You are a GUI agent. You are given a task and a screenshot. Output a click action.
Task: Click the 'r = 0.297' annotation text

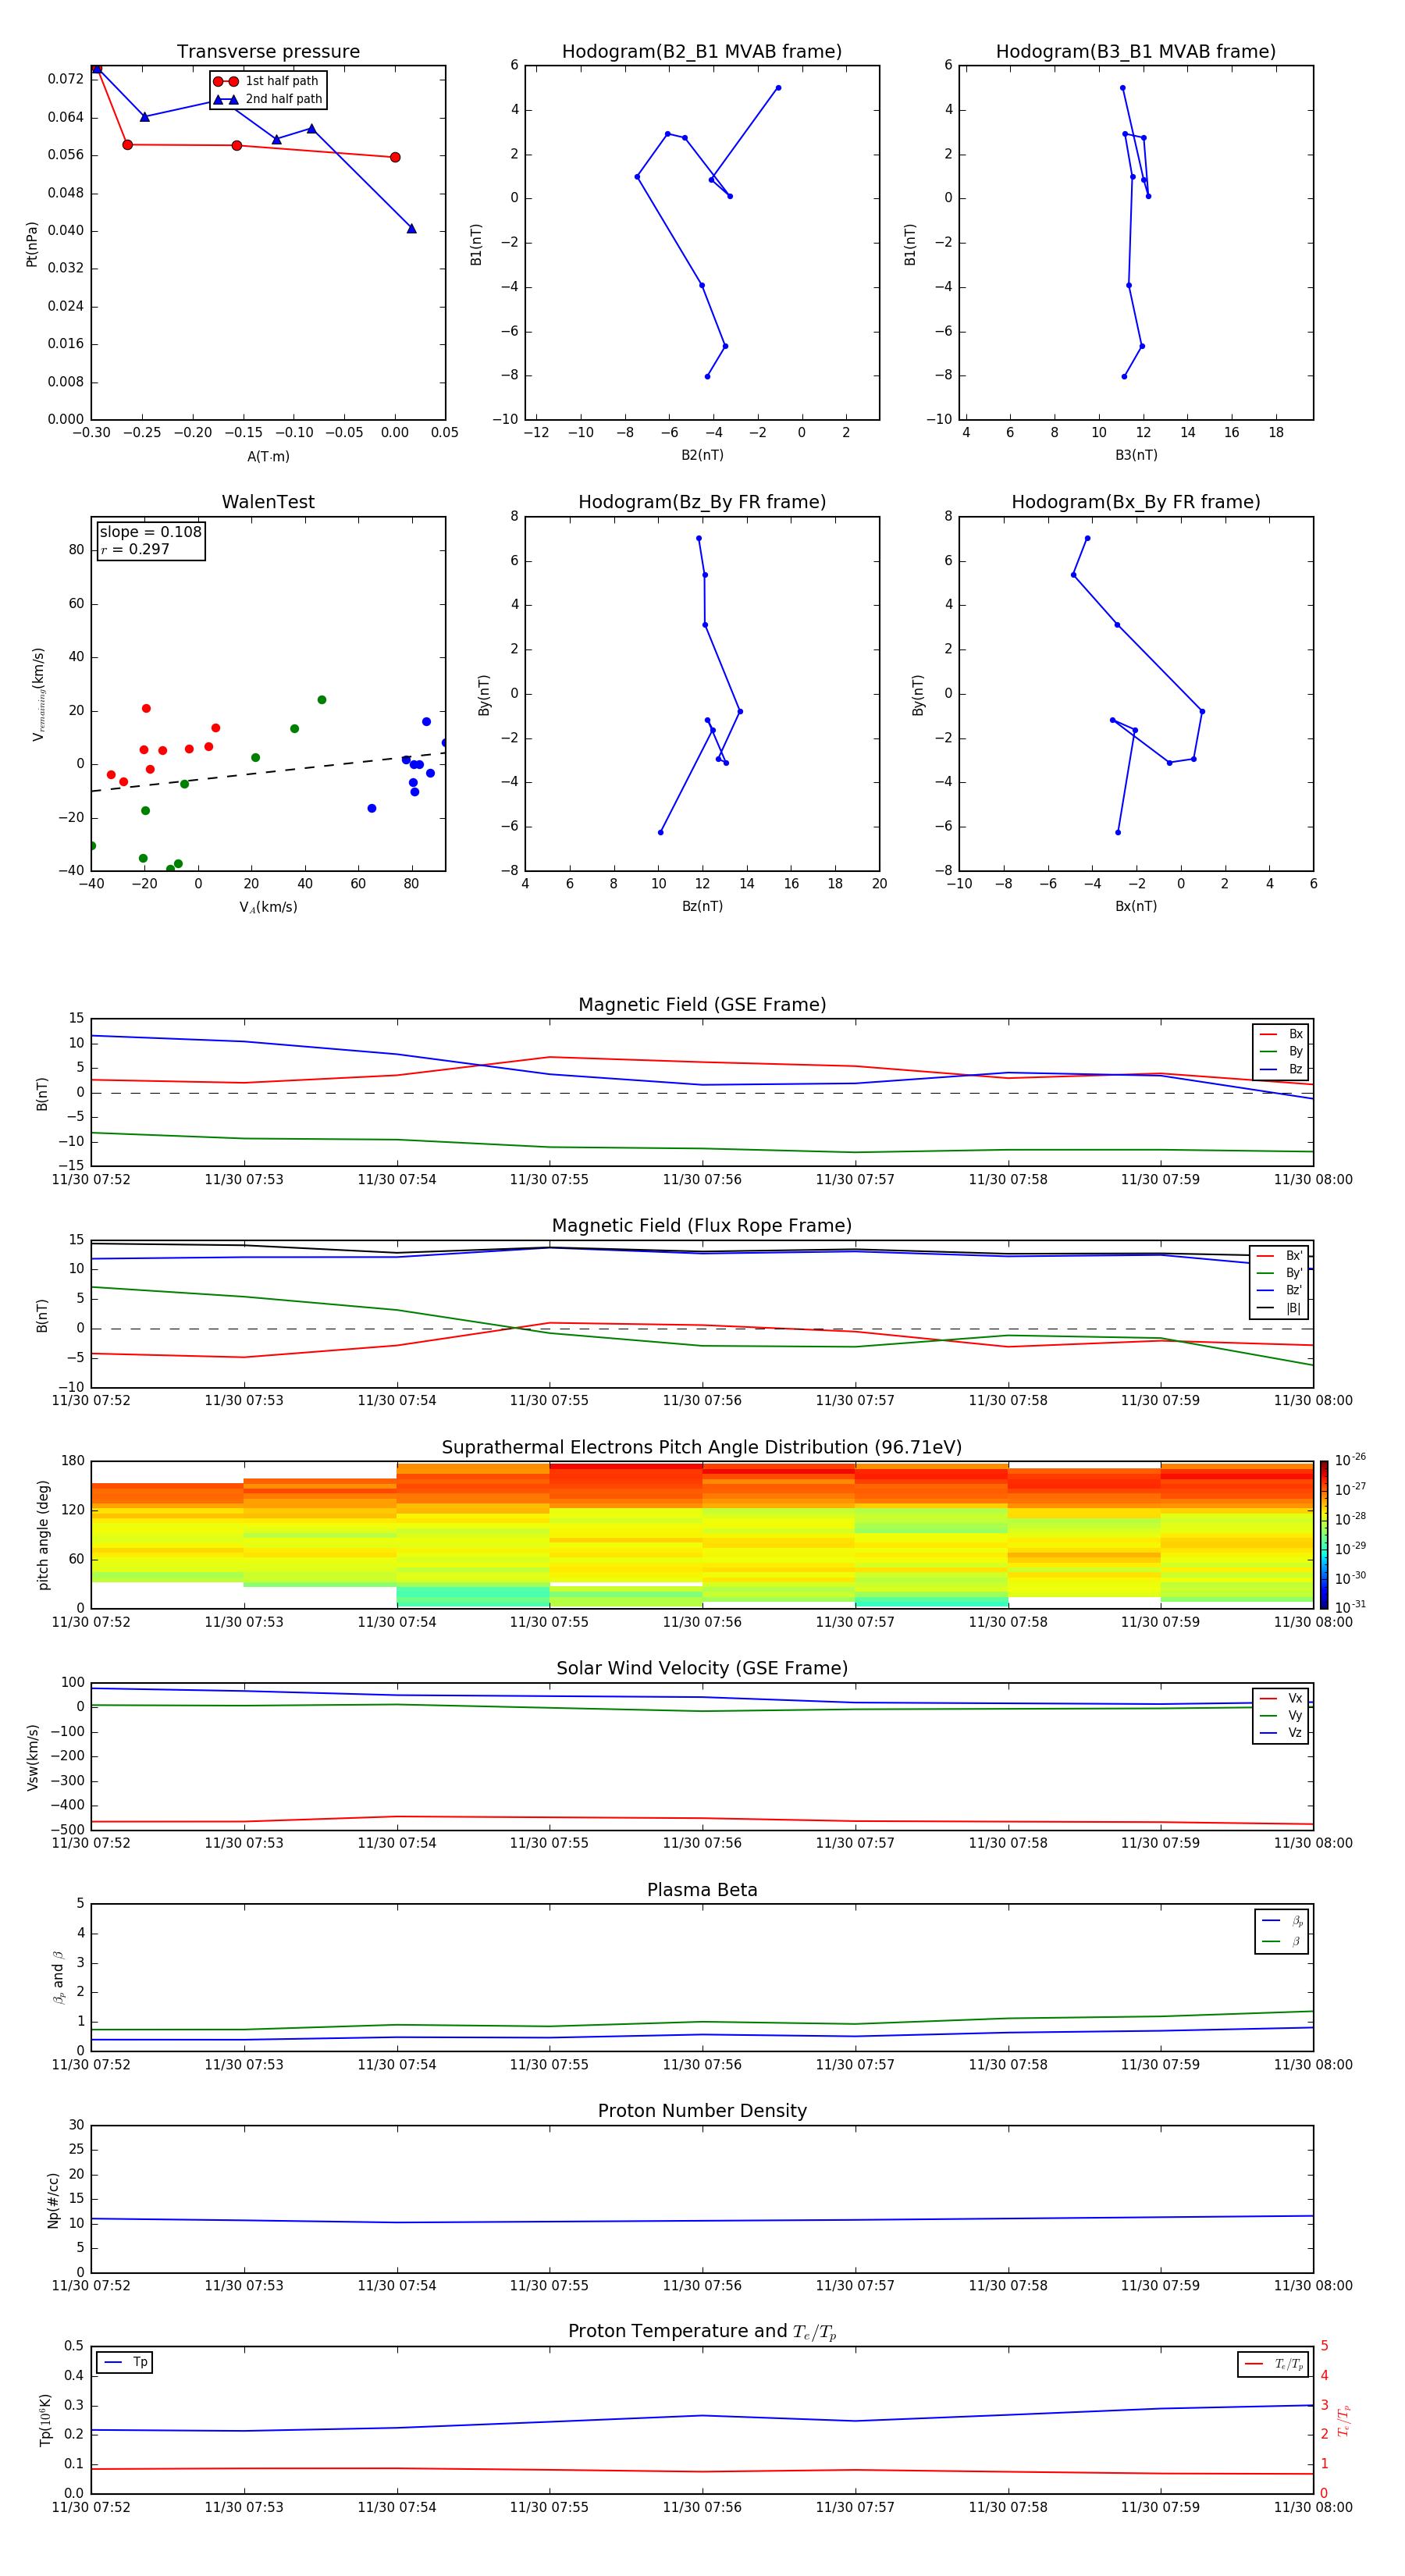click(x=135, y=549)
